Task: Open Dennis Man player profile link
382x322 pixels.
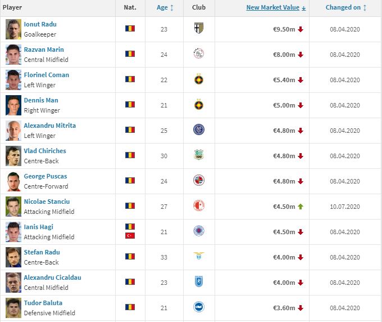Action: 41,100
